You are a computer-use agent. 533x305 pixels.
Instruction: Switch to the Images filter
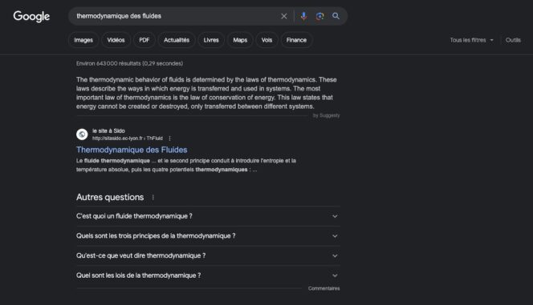point(83,40)
